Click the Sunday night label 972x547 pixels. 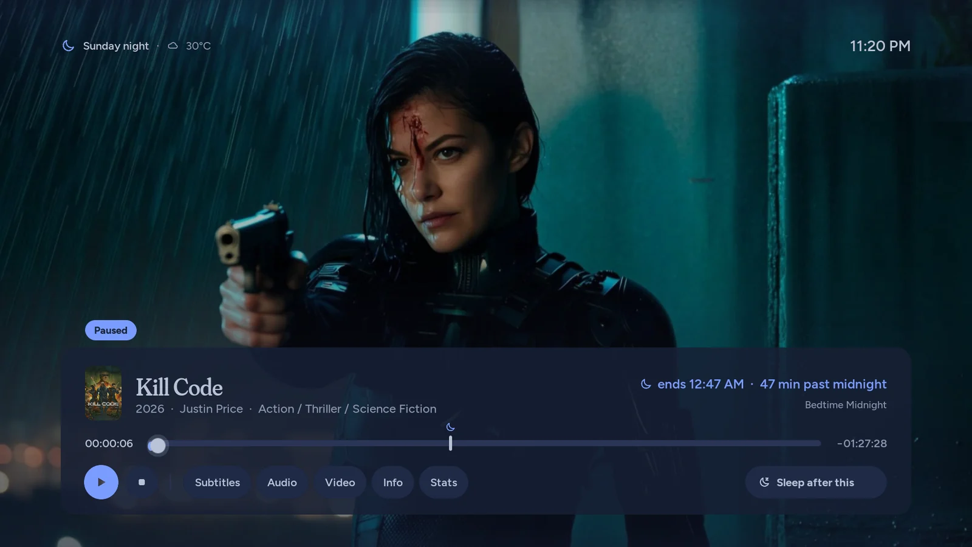115,46
